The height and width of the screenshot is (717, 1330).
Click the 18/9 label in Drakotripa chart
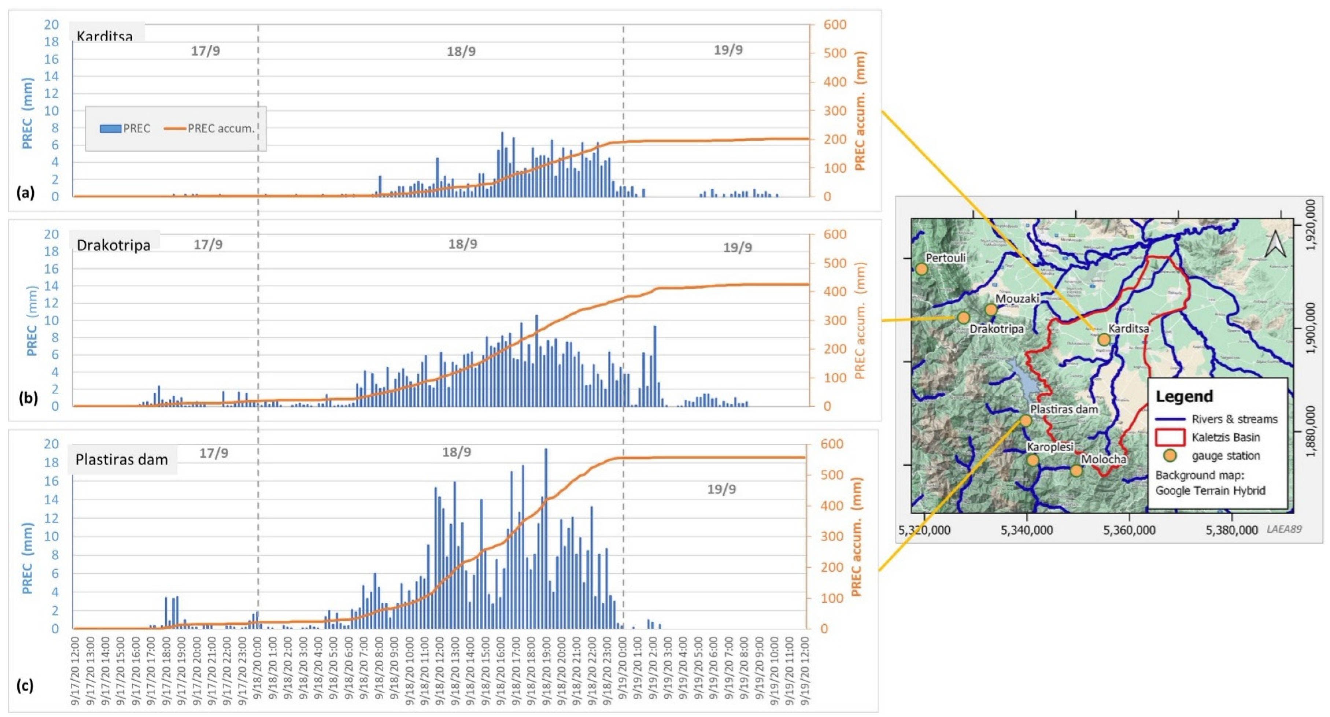point(463,244)
